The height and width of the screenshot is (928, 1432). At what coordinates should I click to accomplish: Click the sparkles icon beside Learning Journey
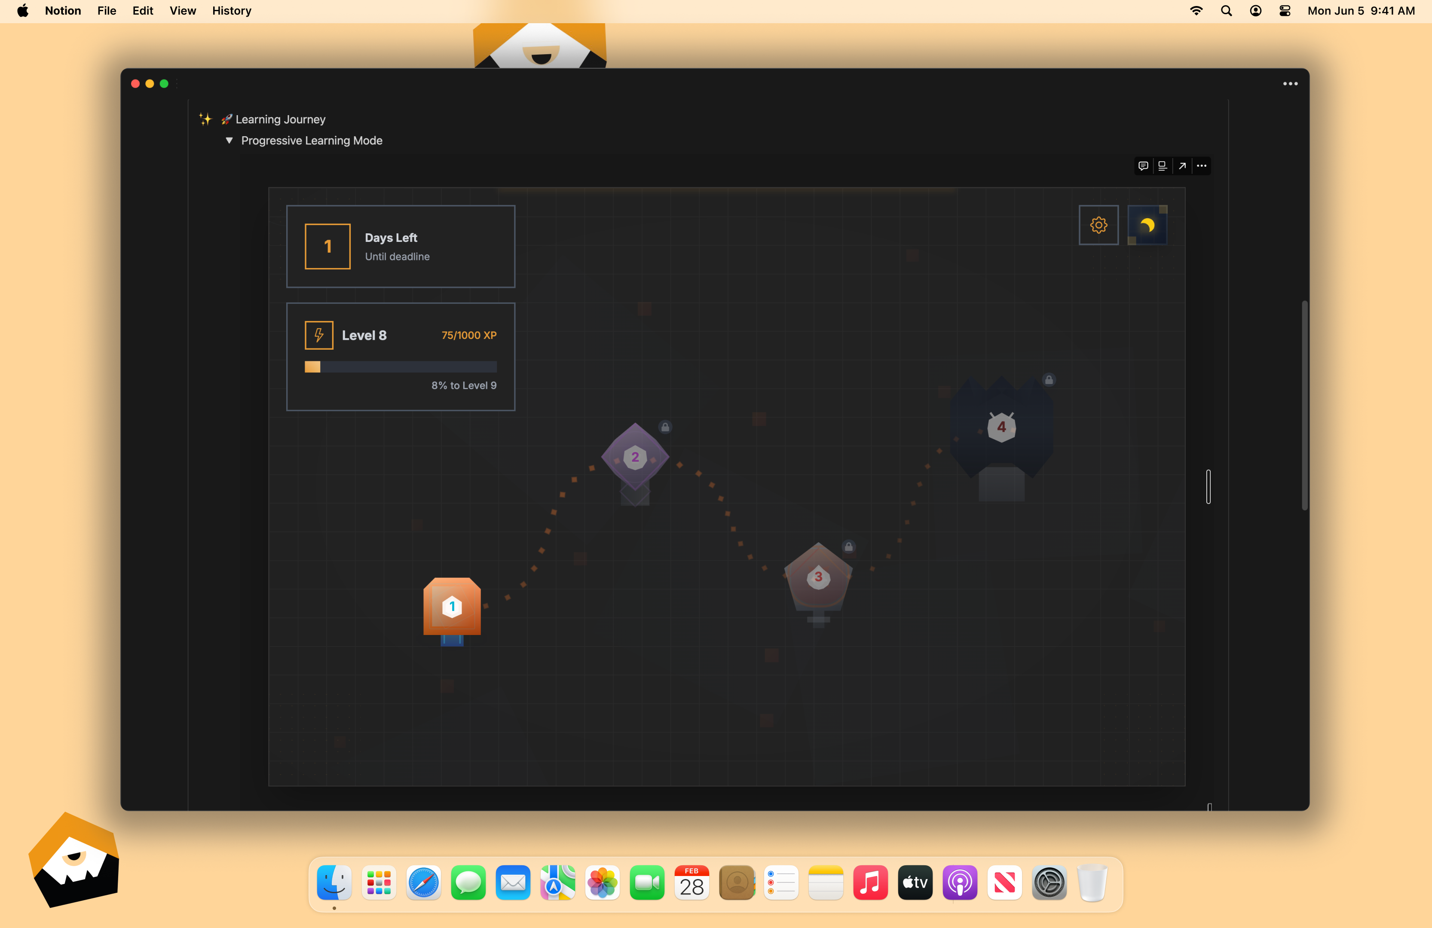coord(205,119)
